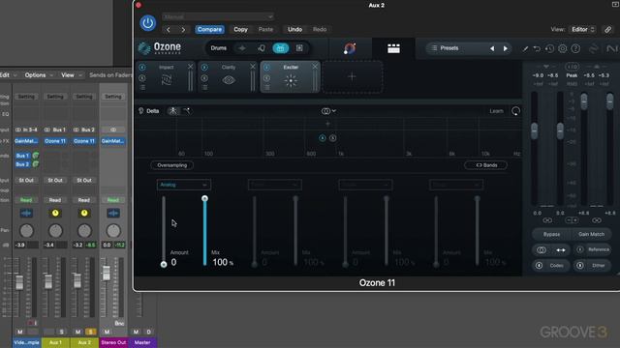Open the Ozone history clock icon
The width and height of the screenshot is (620, 348).
pyautogui.click(x=549, y=48)
